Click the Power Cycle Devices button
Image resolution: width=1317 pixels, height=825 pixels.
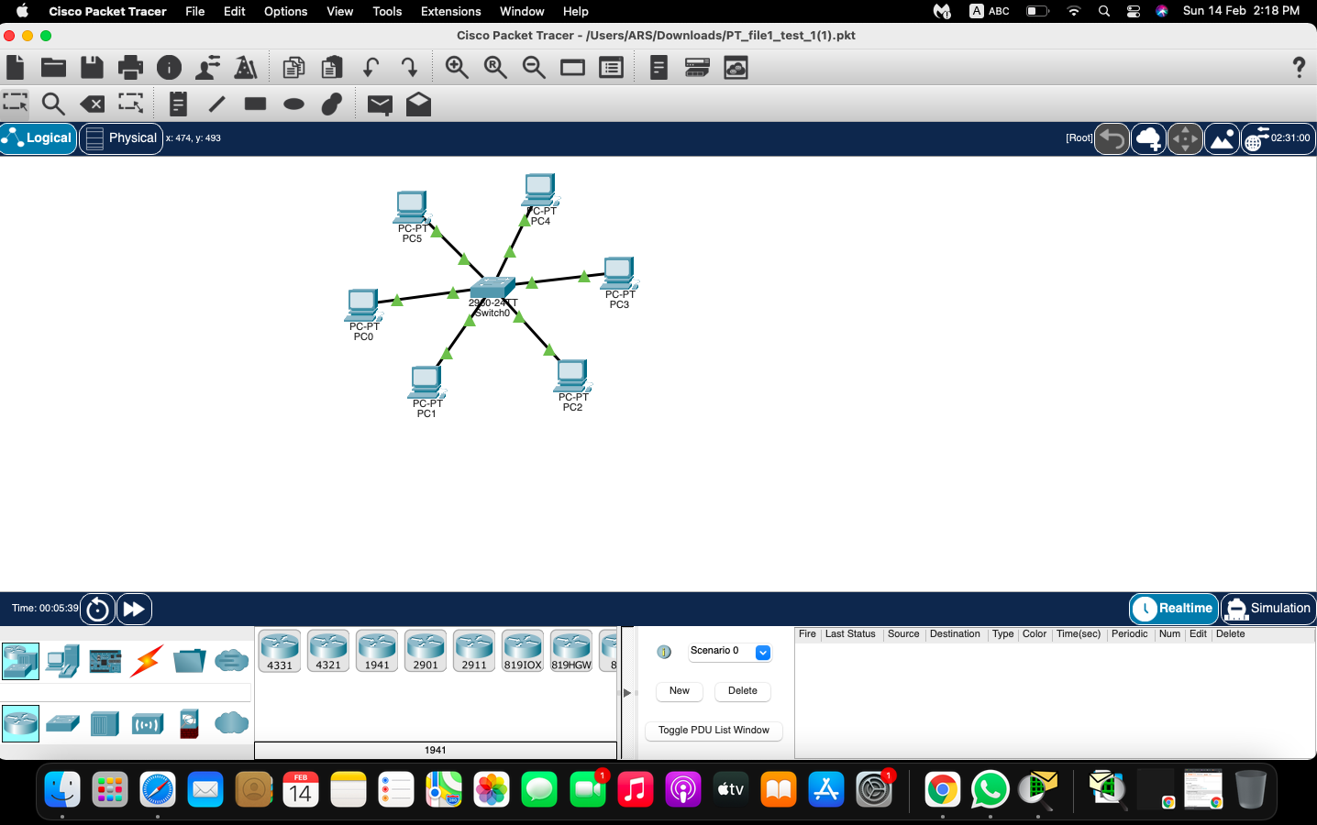[x=97, y=609]
